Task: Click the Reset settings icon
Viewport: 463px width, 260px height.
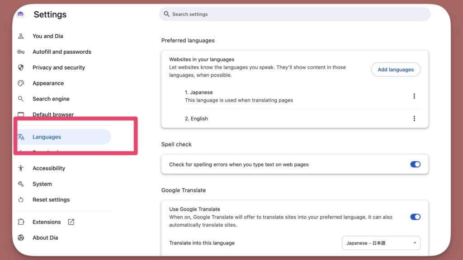Action: [21, 200]
